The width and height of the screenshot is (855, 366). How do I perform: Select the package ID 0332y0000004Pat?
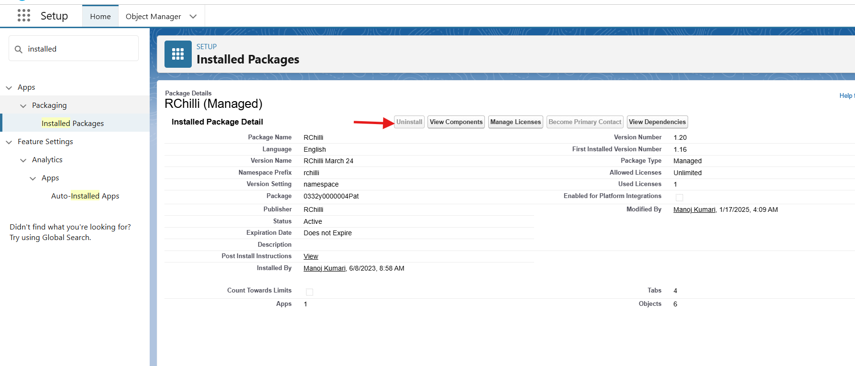tap(331, 196)
